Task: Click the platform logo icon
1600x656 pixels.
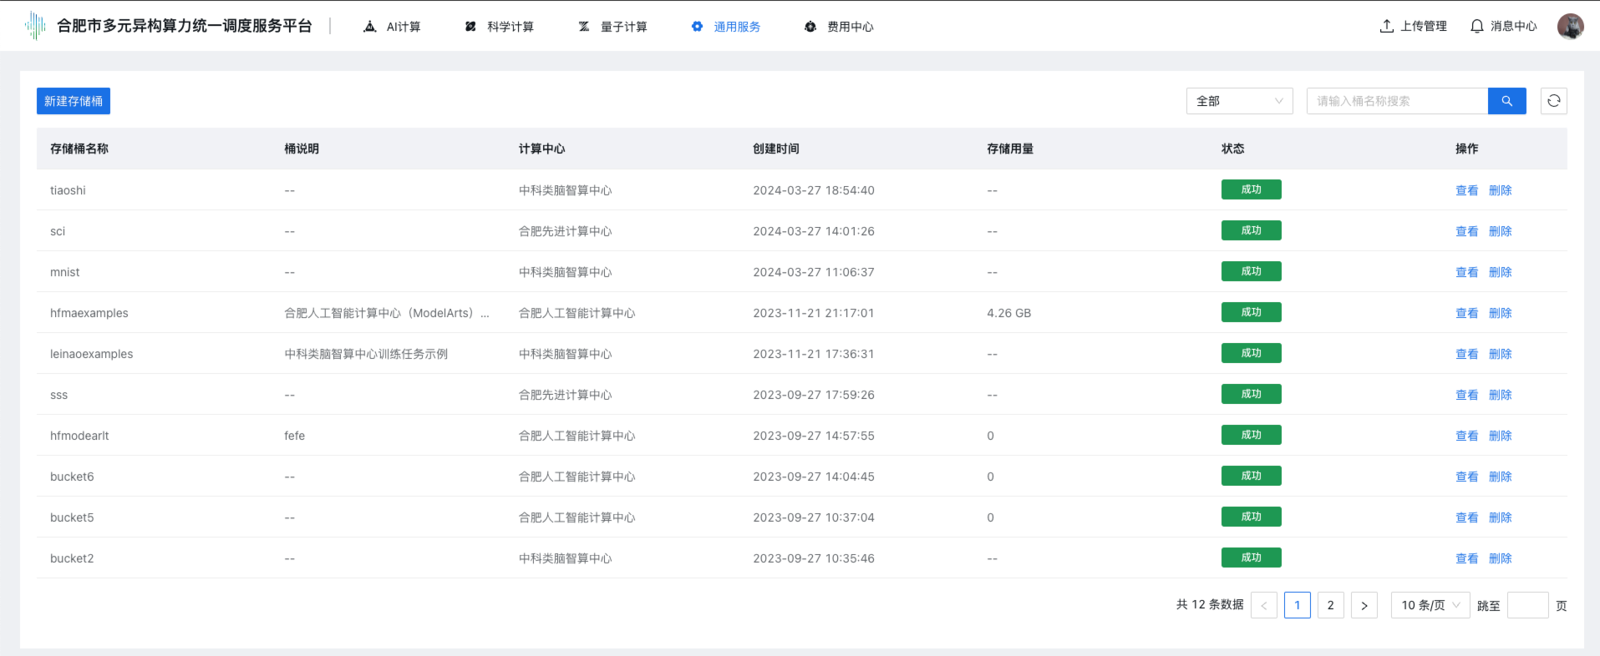Action: (35, 26)
